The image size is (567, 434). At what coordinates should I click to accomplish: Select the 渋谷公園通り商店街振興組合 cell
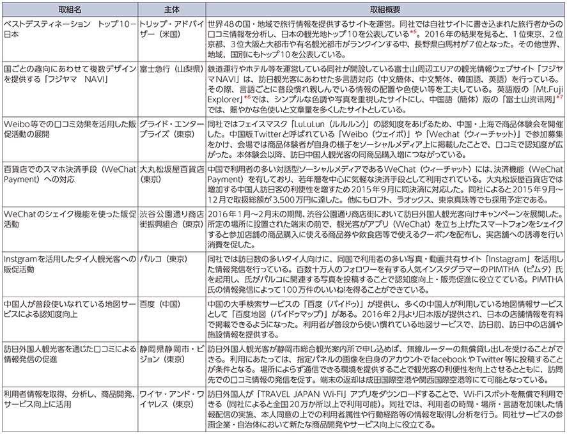[x=172, y=229]
